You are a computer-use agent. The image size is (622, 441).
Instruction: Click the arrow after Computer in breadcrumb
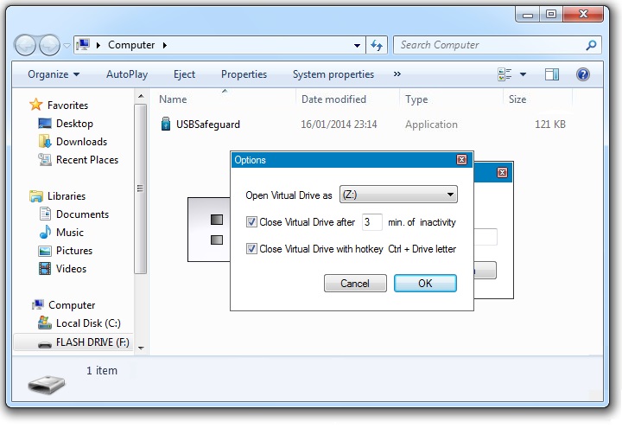tap(165, 45)
